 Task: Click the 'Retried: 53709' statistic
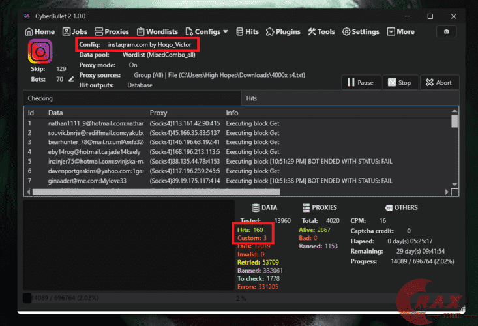coord(258,263)
